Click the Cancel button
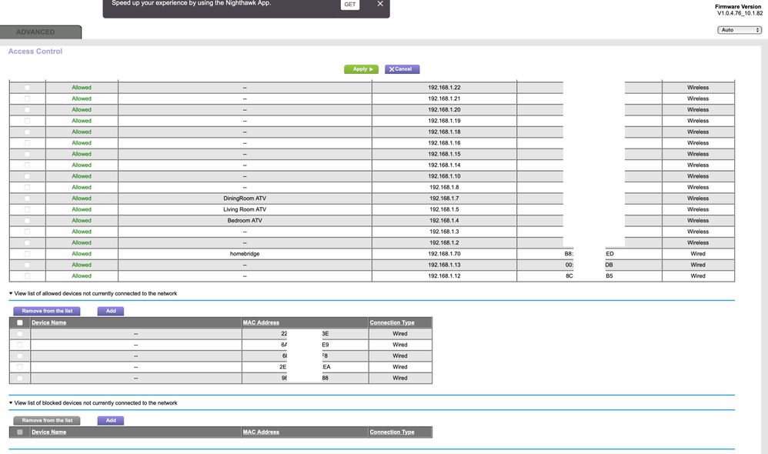This screenshot has width=768, height=454. 402,69
